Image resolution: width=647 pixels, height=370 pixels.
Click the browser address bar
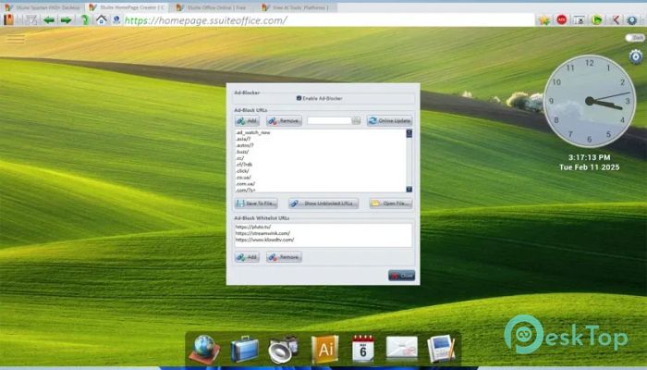pyautogui.click(x=328, y=20)
